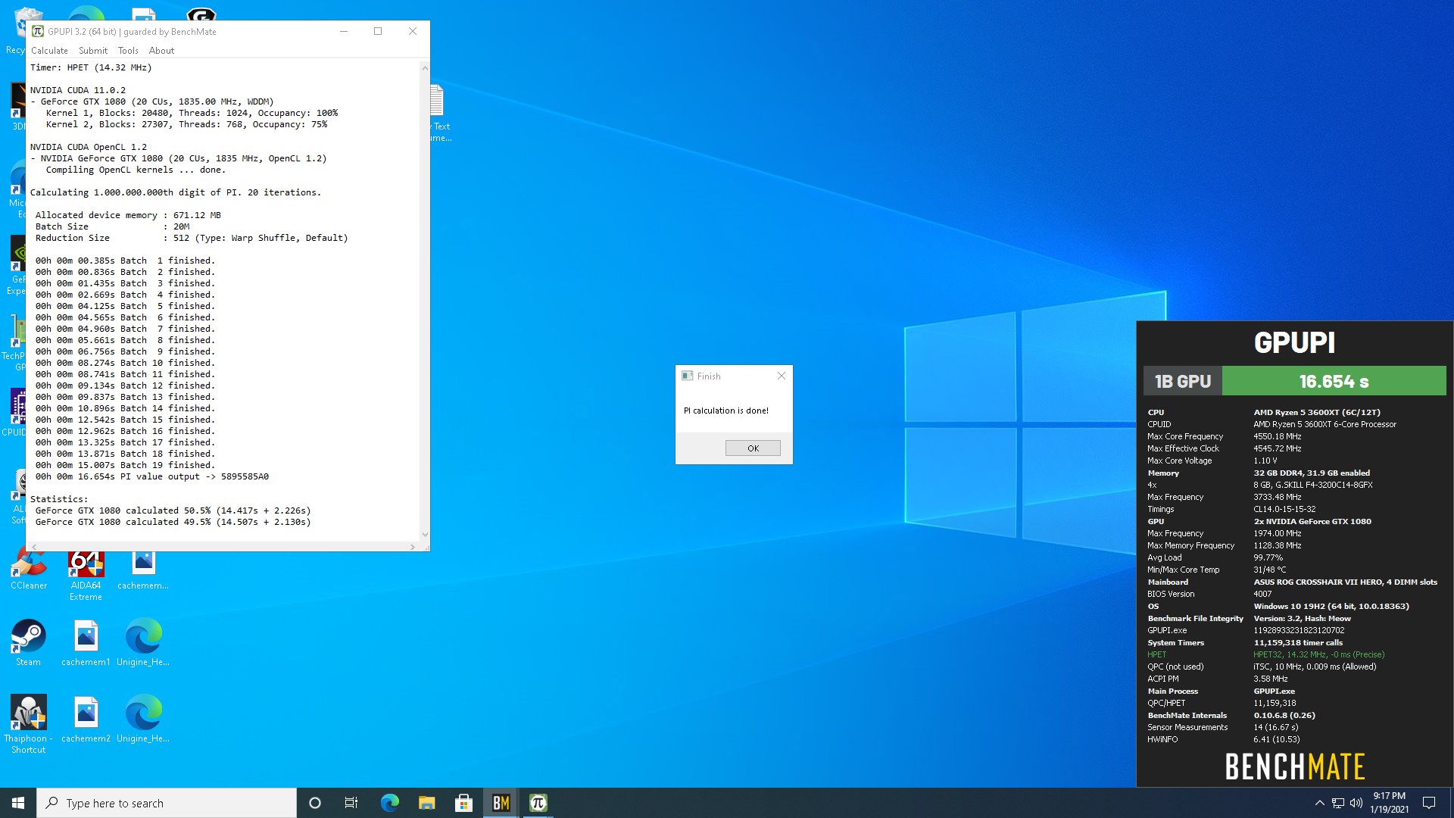This screenshot has width=1454, height=818.
Task: Click 'PI calculation is done!' message
Action: (725, 411)
